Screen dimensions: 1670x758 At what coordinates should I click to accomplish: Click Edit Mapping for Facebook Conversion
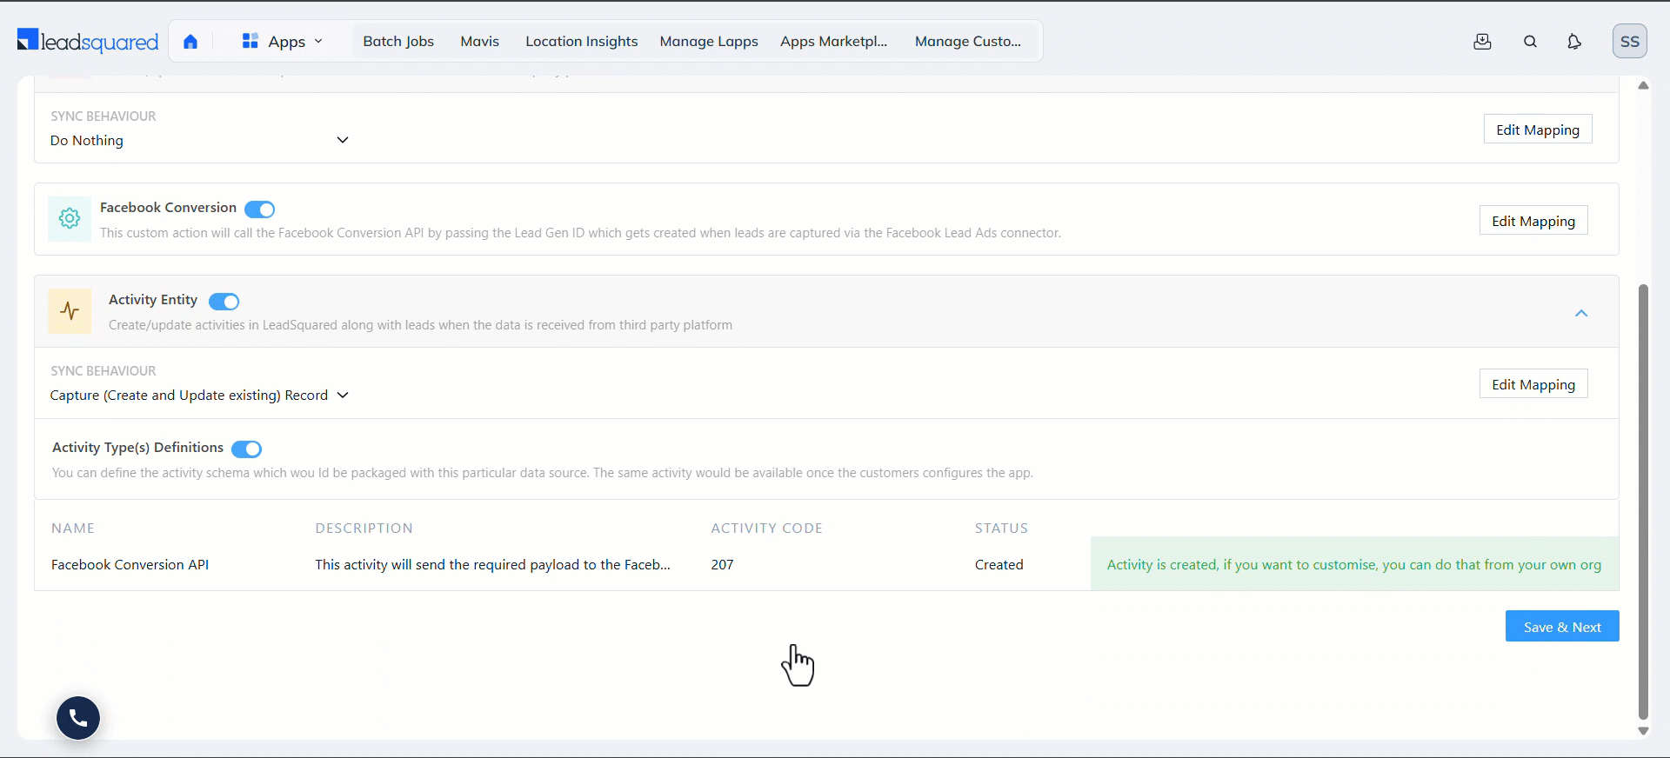[1533, 221]
